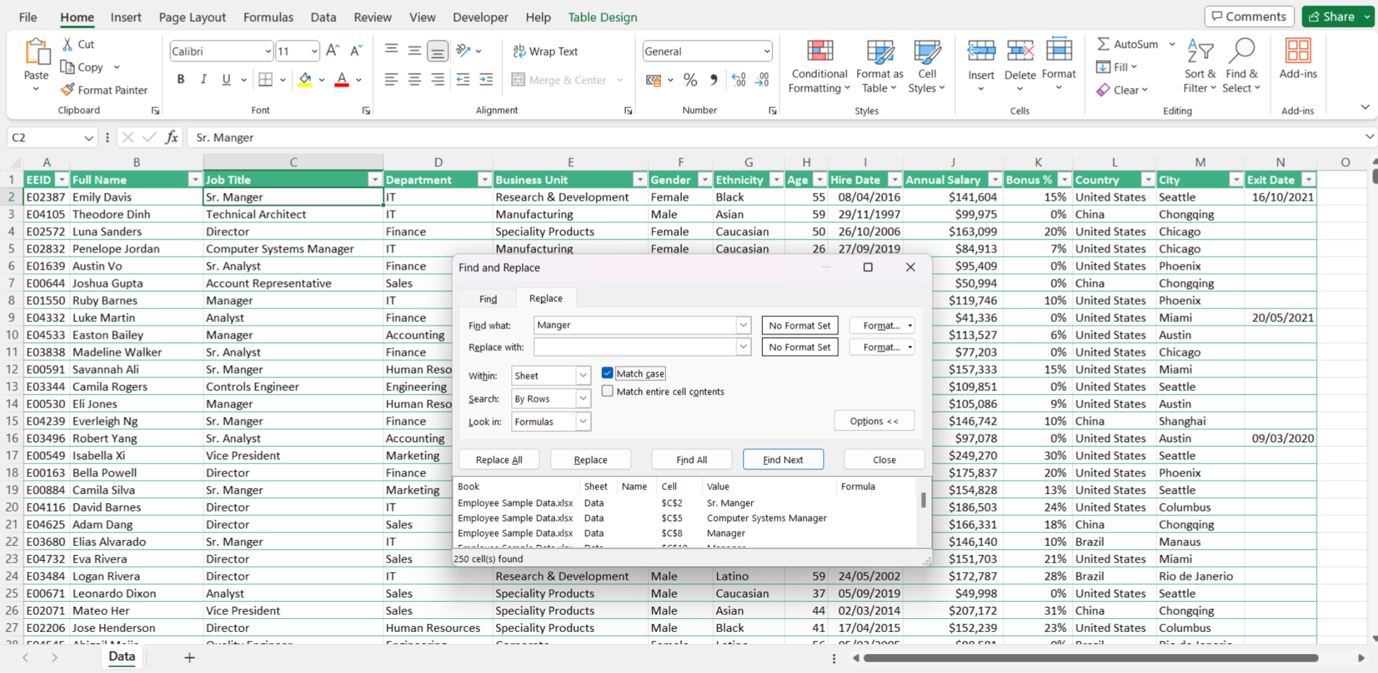Expand the Find what history dropdown
1378x673 pixels.
[744, 325]
